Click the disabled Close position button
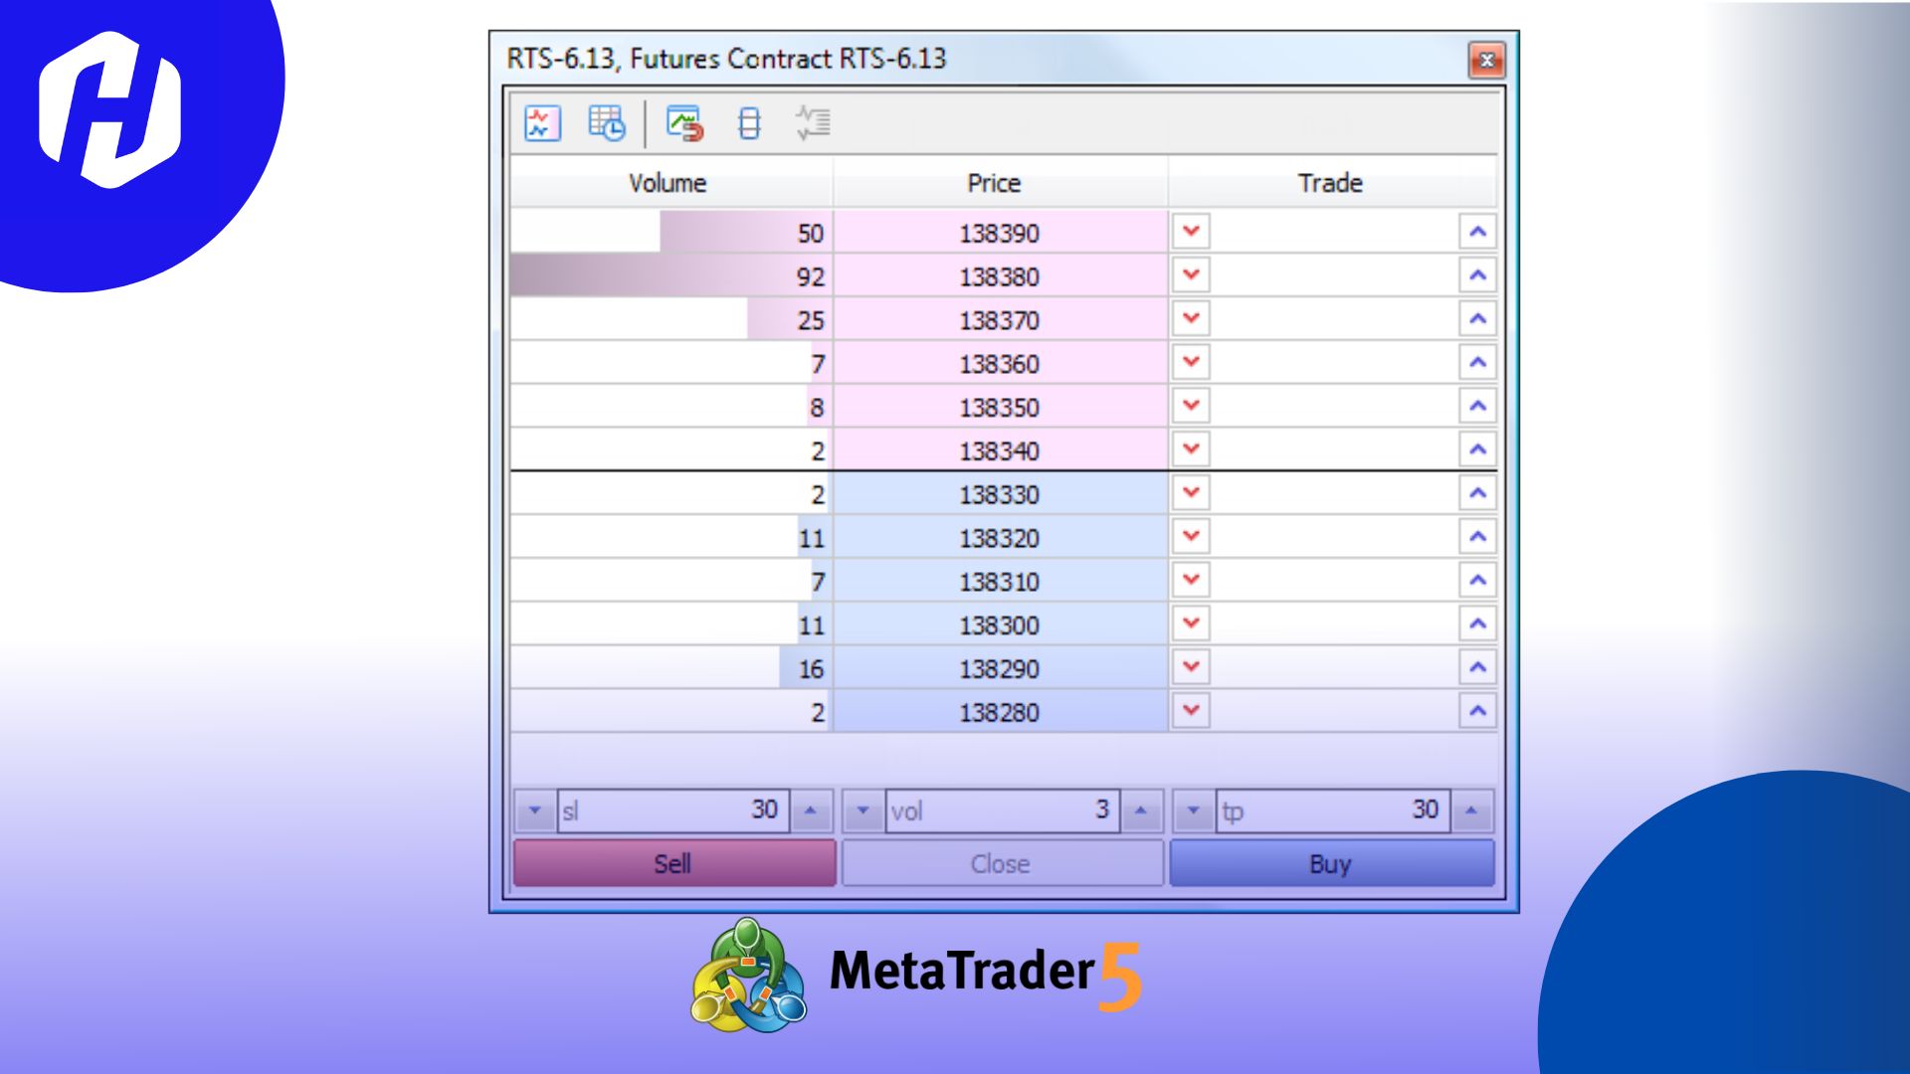 [x=1001, y=863]
